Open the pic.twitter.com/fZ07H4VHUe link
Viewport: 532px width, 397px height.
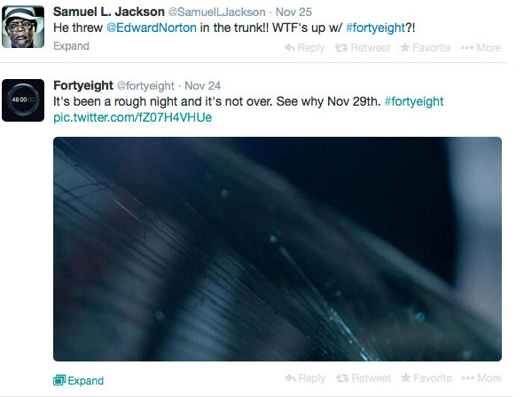(133, 117)
